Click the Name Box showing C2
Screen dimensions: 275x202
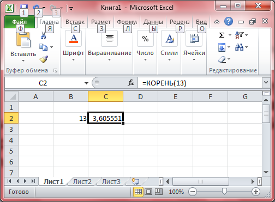click(43, 83)
